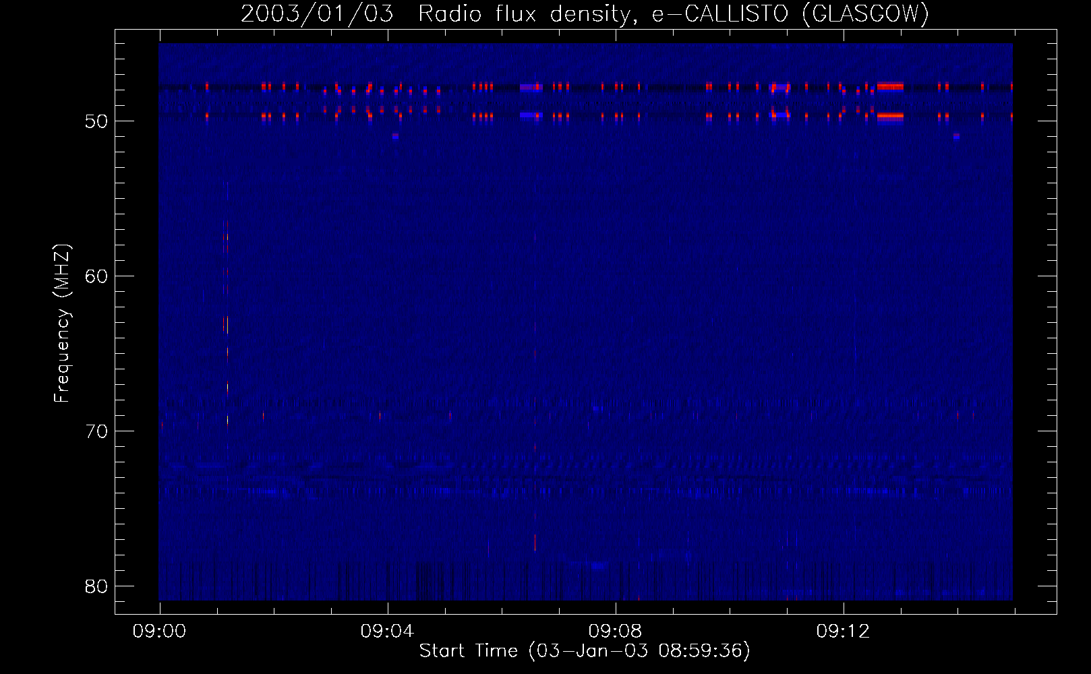
Task: Click the 60 frequency tick label
Action: 96,276
